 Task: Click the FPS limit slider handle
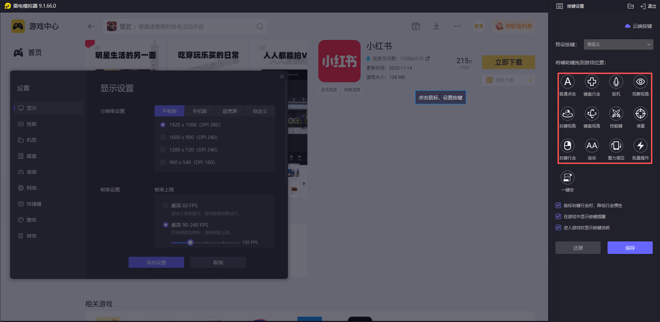190,242
